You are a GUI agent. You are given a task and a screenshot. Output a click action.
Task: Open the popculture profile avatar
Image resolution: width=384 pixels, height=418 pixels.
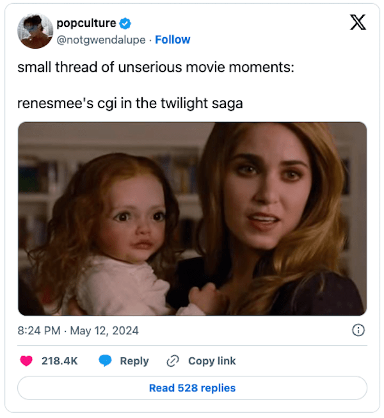click(x=35, y=31)
